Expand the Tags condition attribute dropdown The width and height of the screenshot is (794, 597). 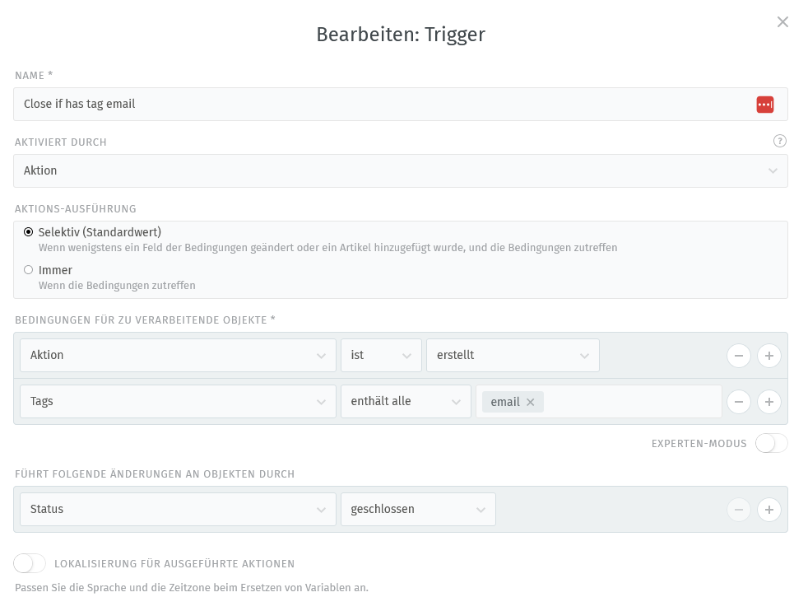178,402
